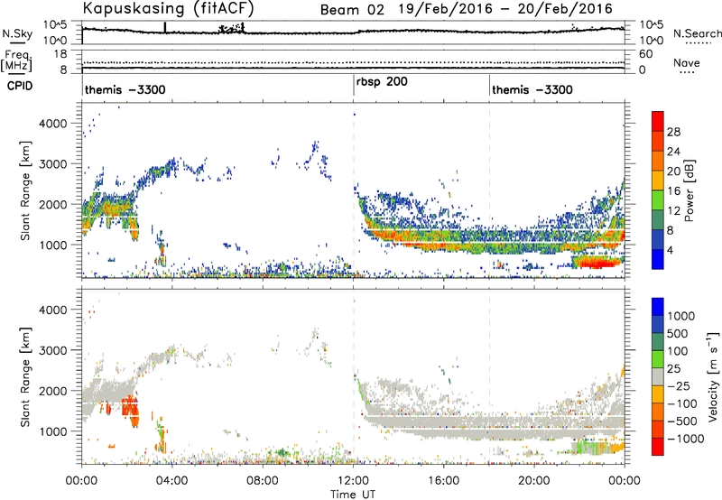Pick the red top segment of power colorbar

point(658,121)
